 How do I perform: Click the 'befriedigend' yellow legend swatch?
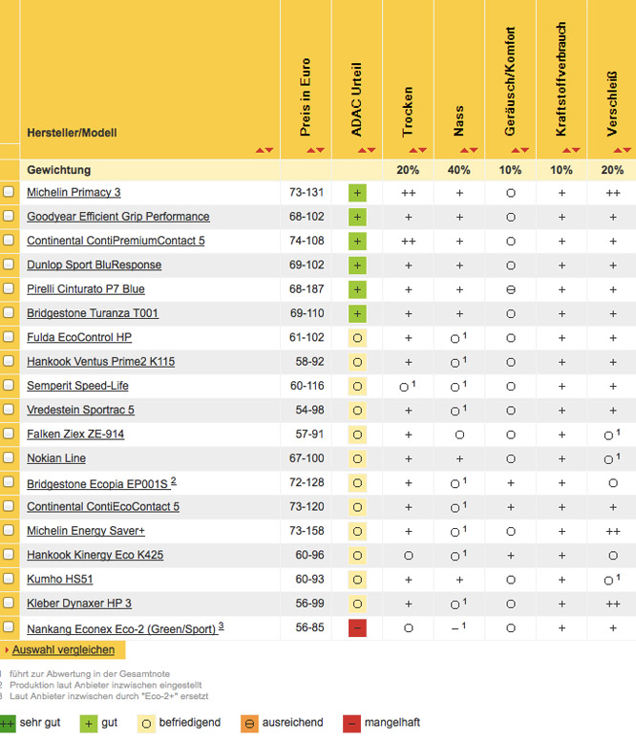click(146, 724)
